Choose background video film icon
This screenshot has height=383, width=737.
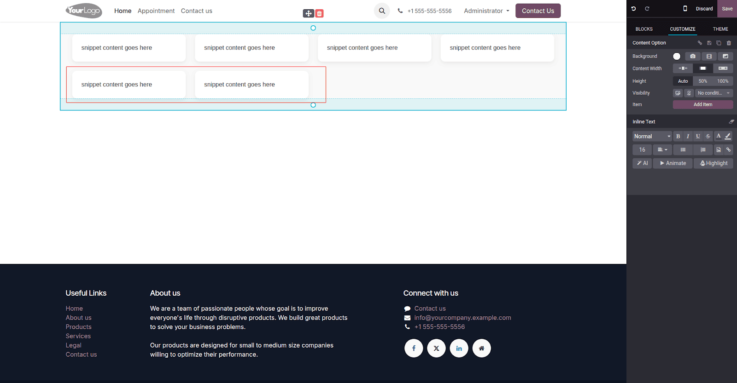pos(709,56)
